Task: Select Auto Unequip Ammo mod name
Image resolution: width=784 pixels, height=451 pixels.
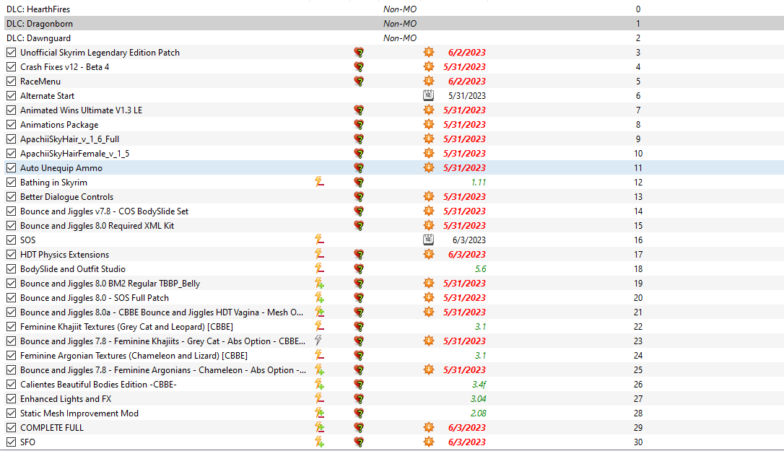Action: pyautogui.click(x=61, y=168)
